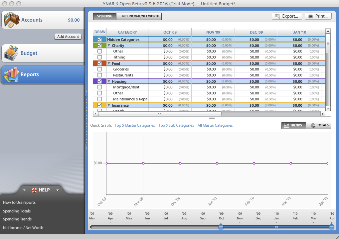Screen dimensions: 339x239
Task: Check the Tithing draw checkbox
Action: [100, 57]
